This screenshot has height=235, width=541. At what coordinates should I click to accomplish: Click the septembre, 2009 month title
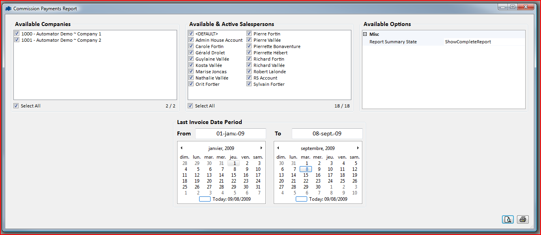(x=317, y=148)
